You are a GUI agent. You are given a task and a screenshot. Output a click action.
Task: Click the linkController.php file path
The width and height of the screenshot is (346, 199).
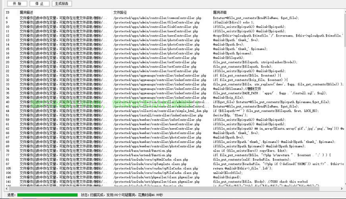(156, 27)
